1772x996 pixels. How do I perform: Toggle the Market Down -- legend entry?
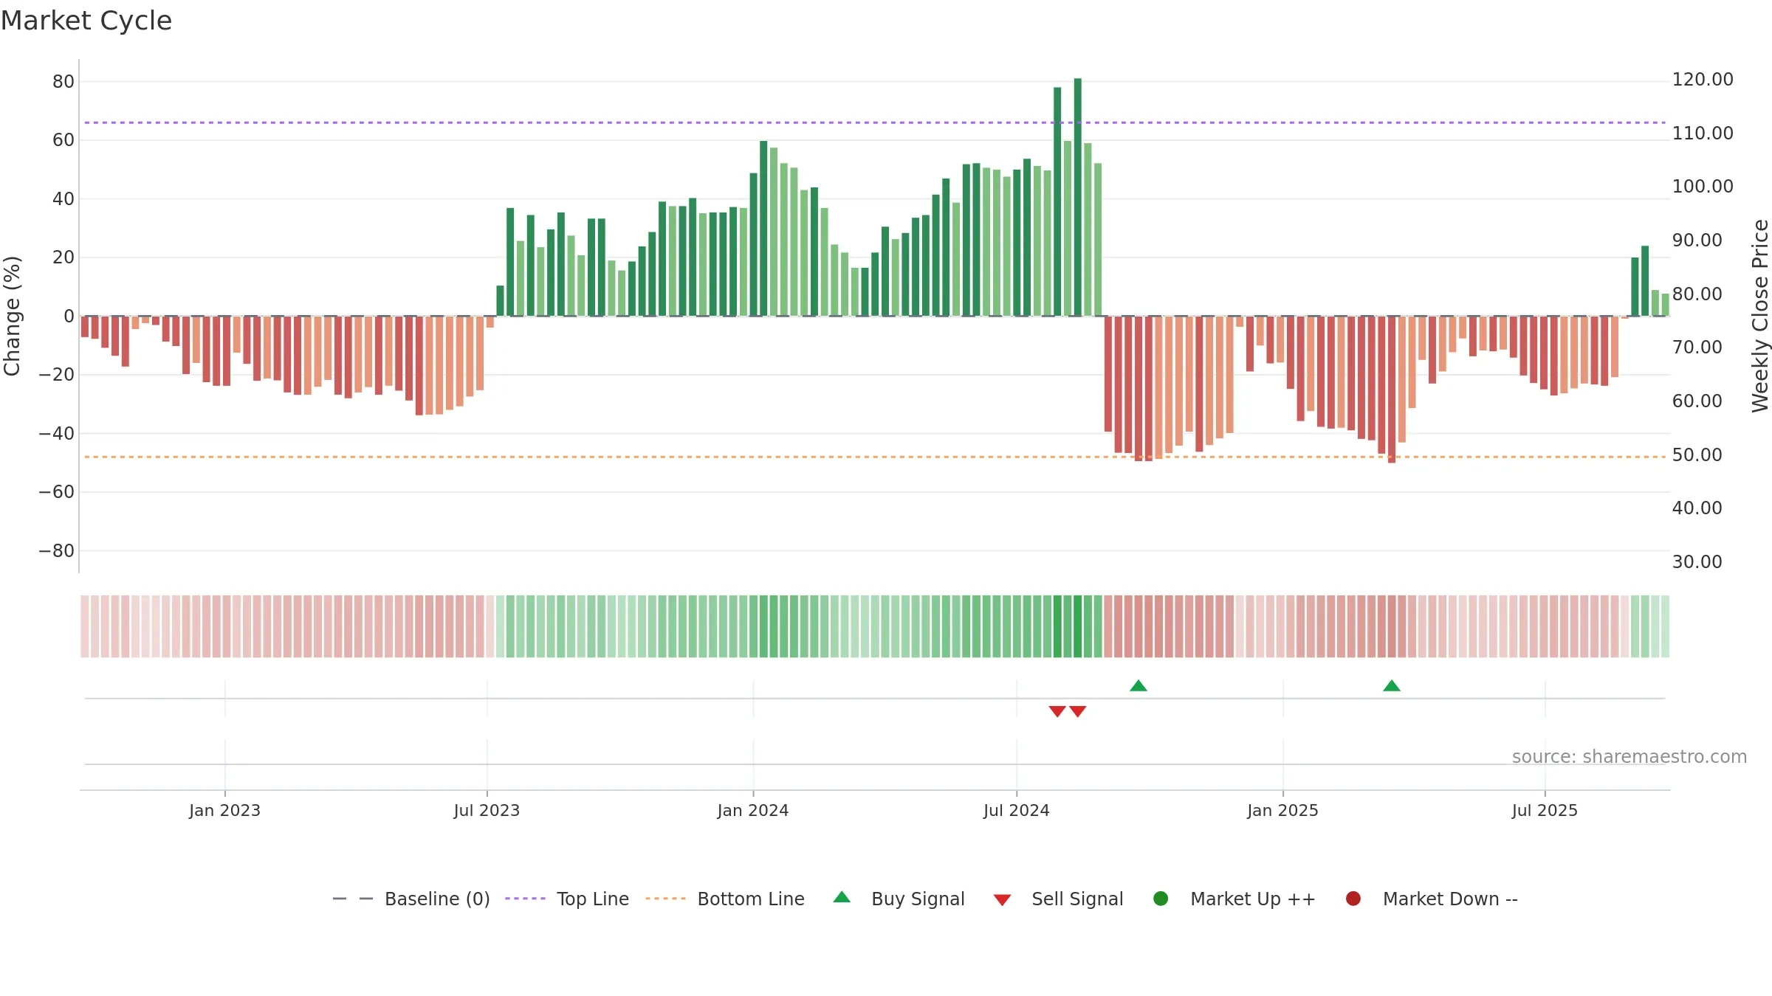click(1432, 899)
